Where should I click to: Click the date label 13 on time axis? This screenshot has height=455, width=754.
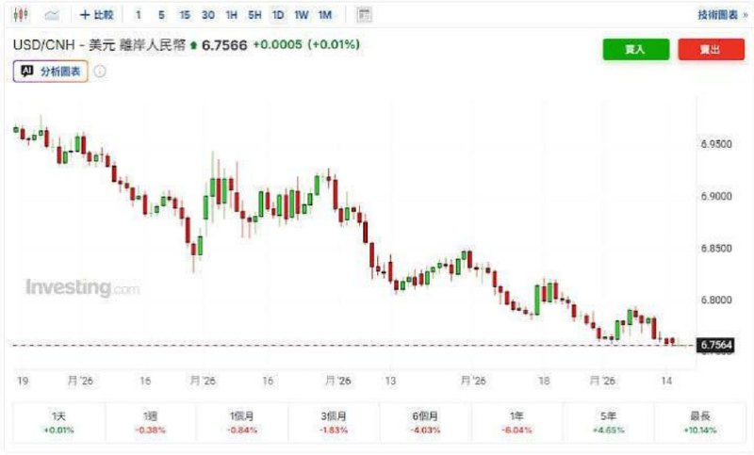[390, 381]
